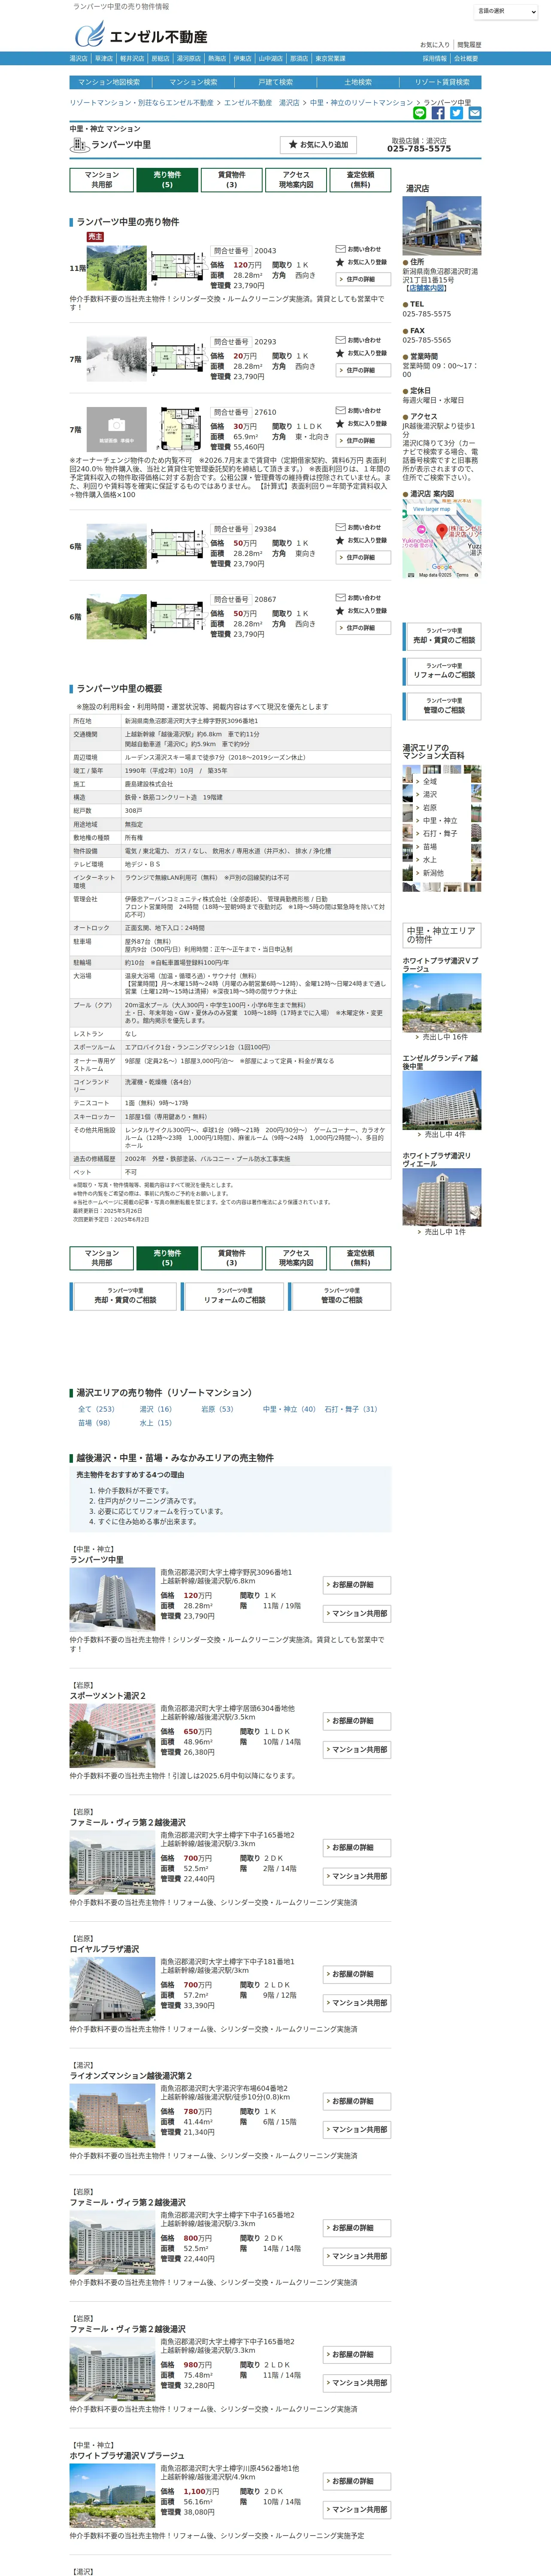The height and width of the screenshot is (2576, 551).
Task: Send the page by the mail icon
Action: (474, 113)
